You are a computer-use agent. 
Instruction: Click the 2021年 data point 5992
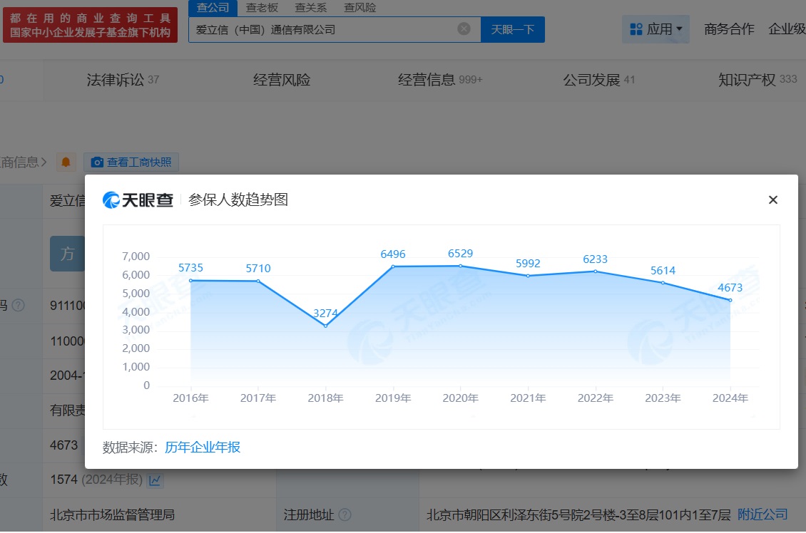click(x=528, y=276)
